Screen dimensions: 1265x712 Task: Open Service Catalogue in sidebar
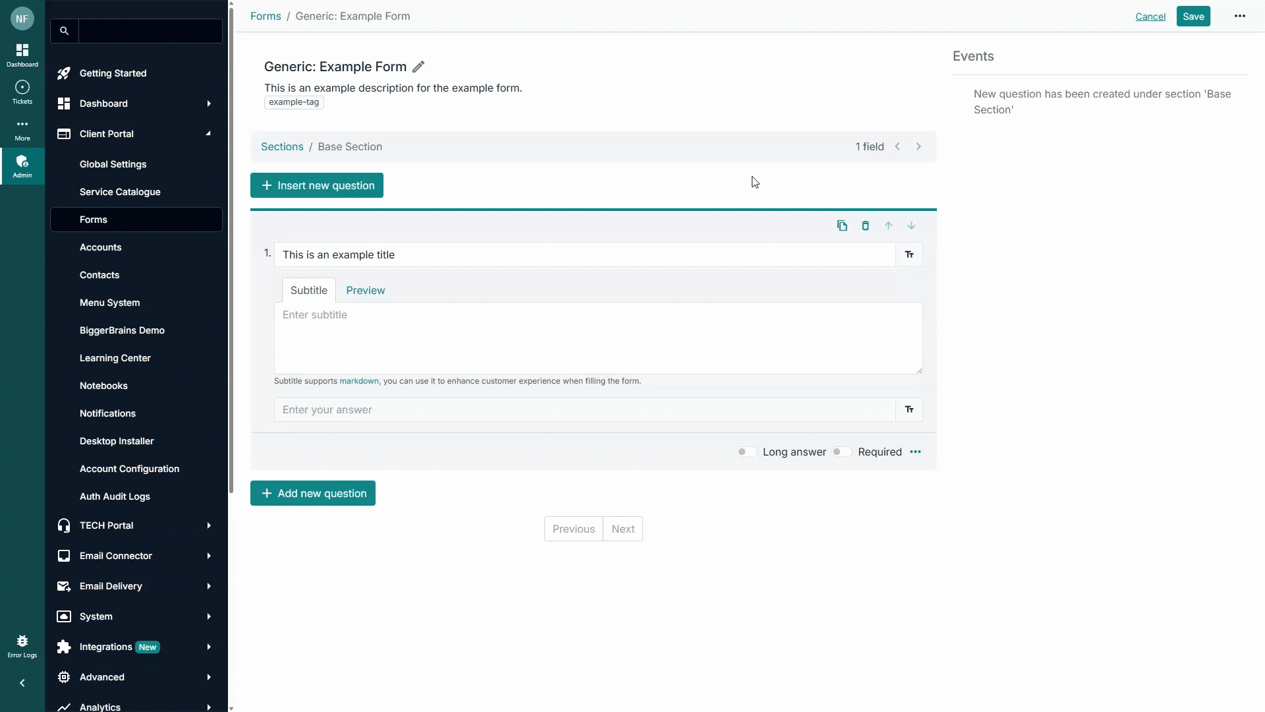120,192
